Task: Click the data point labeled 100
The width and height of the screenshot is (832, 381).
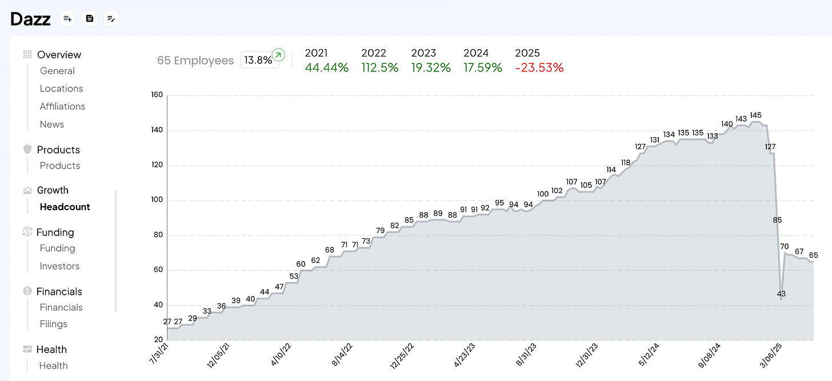Action: [543, 194]
